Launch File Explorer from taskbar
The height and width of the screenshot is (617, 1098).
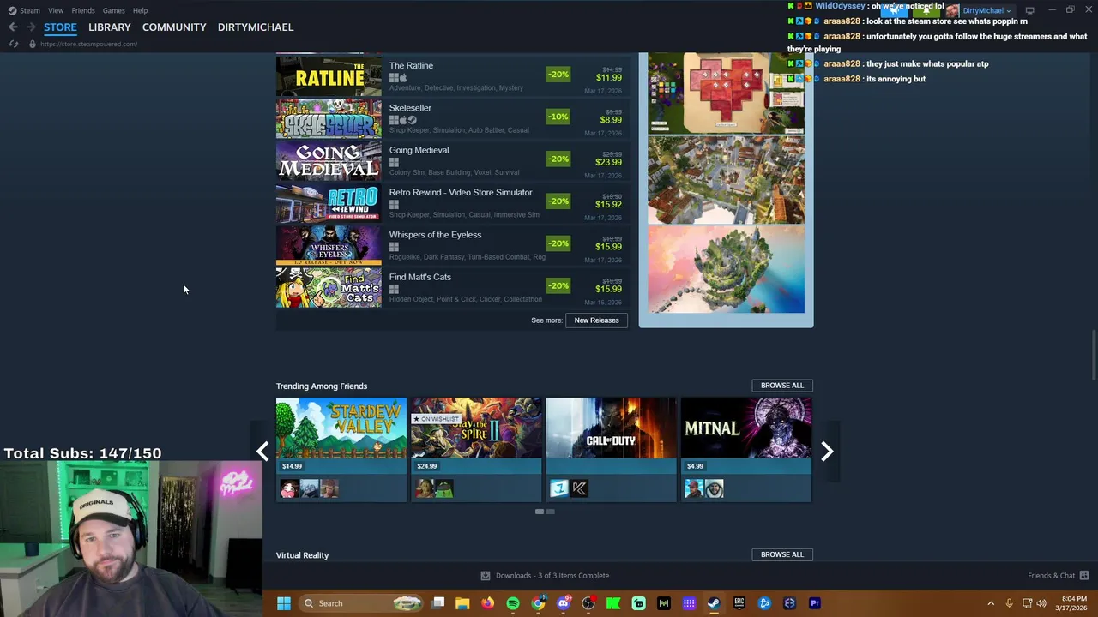click(462, 603)
